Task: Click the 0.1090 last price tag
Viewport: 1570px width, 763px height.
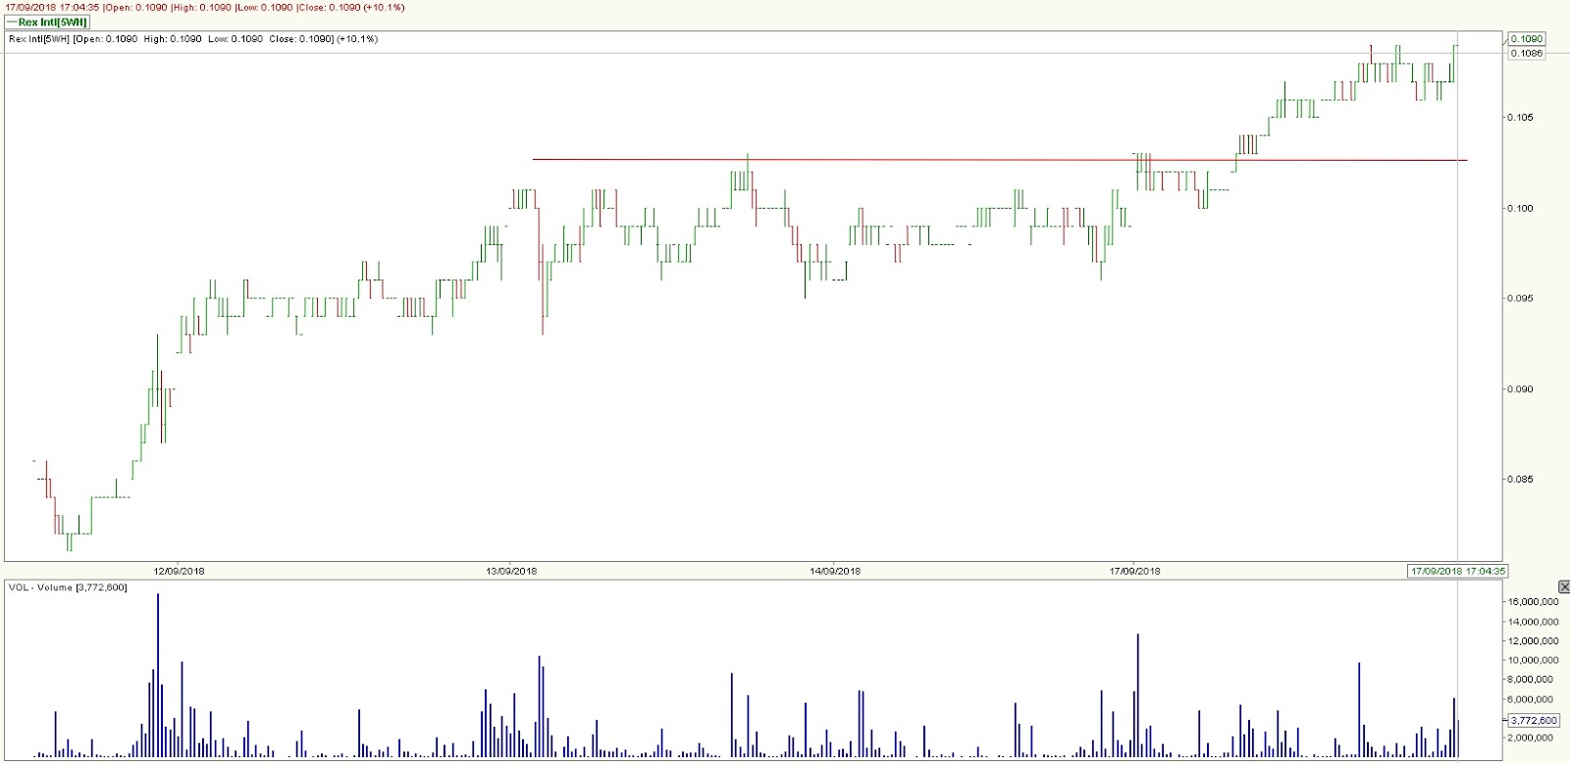Action: click(x=1526, y=39)
